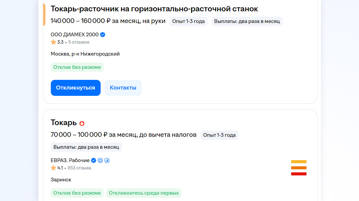The height and width of the screenshot is (201, 359).
Task: Go to ООО ДИАМЕХ 2000 company page
Action: tap(75, 35)
